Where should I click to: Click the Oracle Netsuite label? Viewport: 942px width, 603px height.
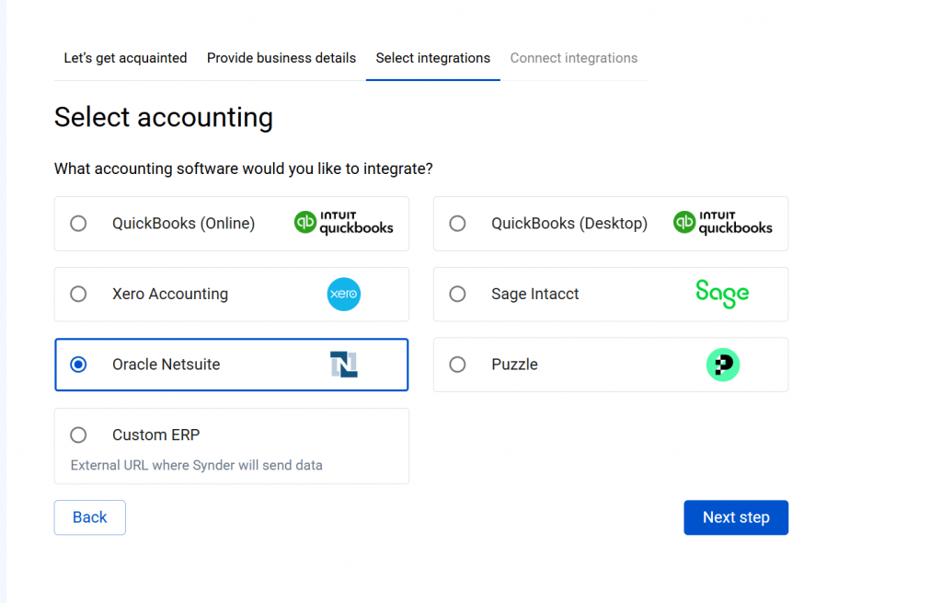(166, 365)
